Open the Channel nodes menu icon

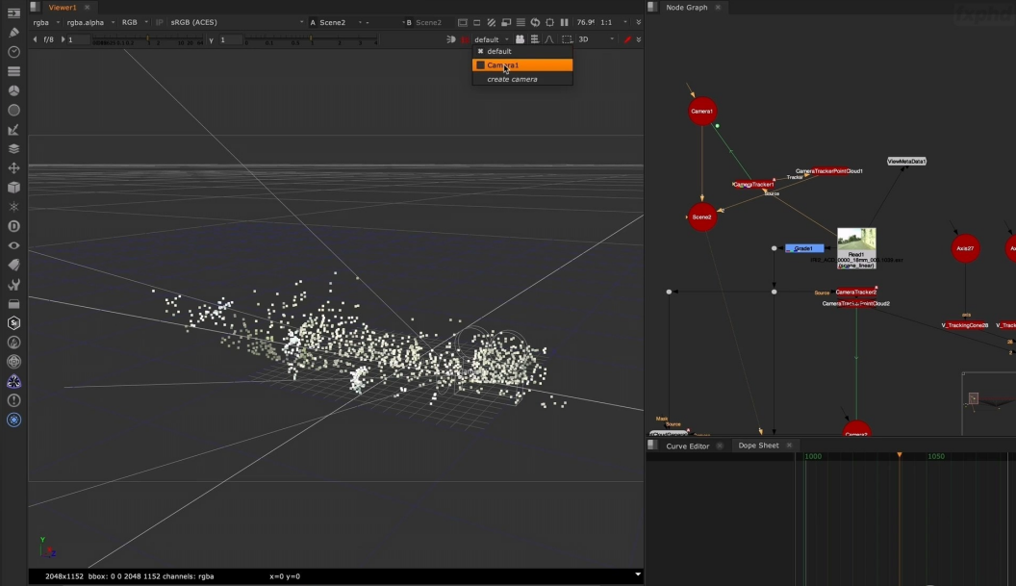(13, 71)
